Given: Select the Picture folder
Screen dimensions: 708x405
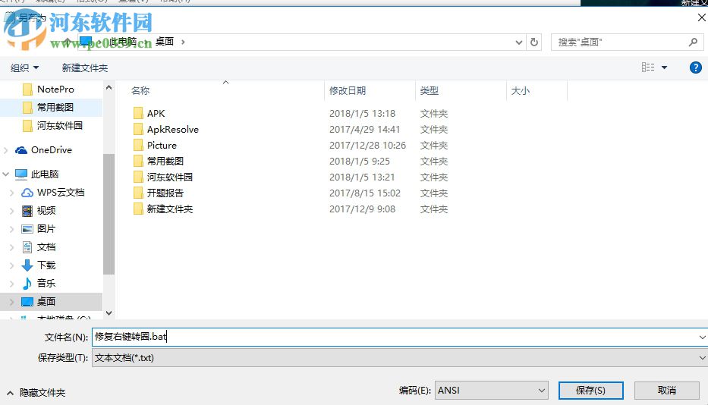Looking at the screenshot, I should [x=162, y=146].
